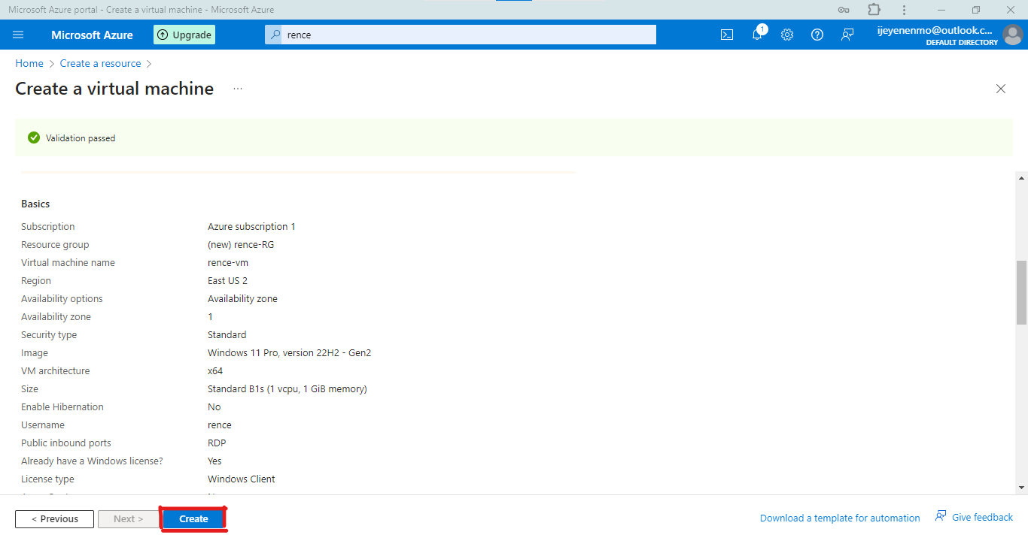Click availability zone value '1'
This screenshot has width=1028, height=547.
point(211,317)
